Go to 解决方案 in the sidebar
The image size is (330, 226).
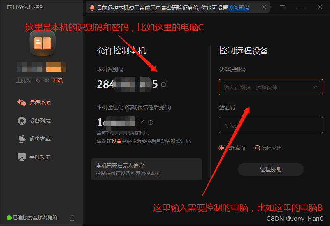coord(34,139)
